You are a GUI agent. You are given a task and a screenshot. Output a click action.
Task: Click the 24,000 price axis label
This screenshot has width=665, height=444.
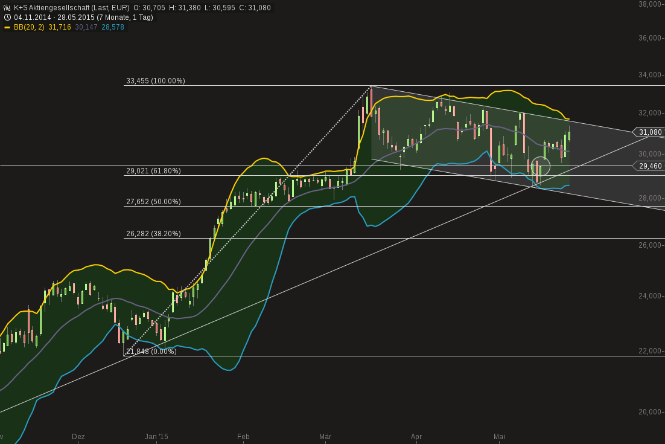coord(650,296)
